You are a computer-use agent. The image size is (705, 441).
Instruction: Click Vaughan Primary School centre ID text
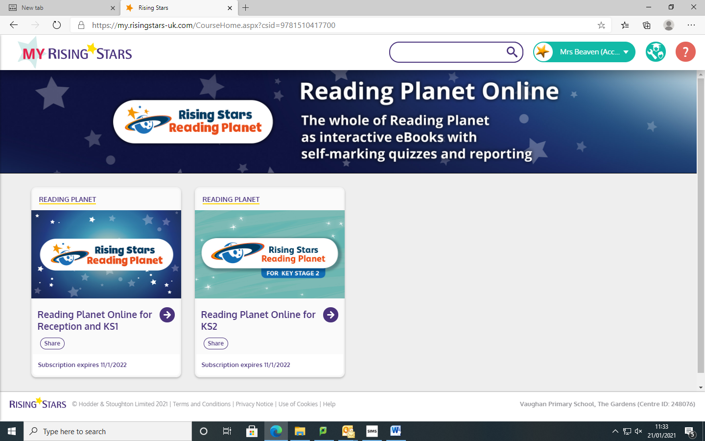click(x=607, y=404)
